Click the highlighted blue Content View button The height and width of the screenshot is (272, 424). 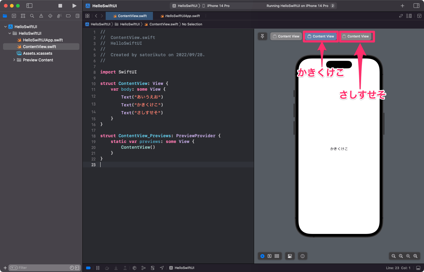tap(320, 36)
